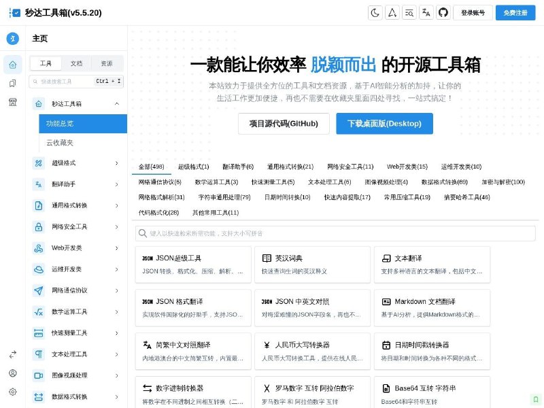The width and height of the screenshot is (544, 408).
Task: Open the settings gear in left rail
Action: (13, 392)
